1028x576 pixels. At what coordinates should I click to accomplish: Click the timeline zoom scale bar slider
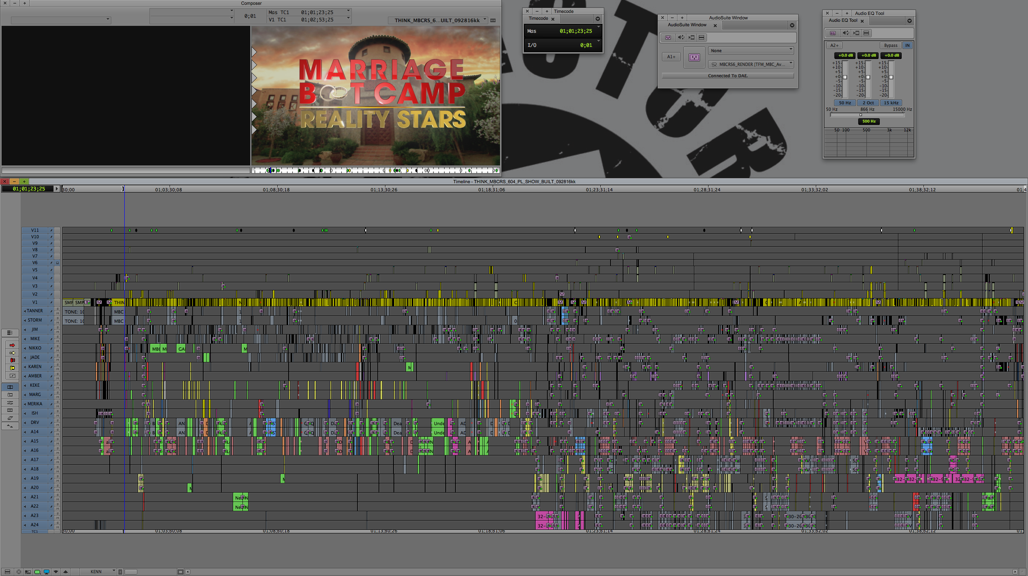[x=131, y=572]
